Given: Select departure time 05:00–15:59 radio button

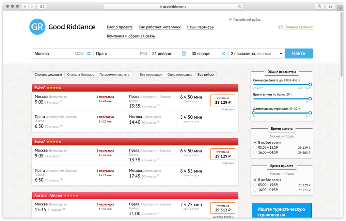Looking at the screenshot, I should (x=255, y=148).
